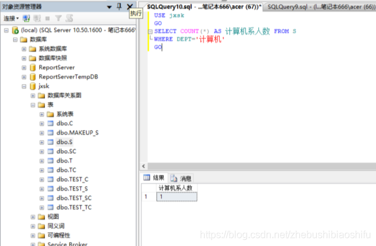This screenshot has height=246, width=376.
Task: Click the refresh toolbar icon
Action: click(x=69, y=18)
